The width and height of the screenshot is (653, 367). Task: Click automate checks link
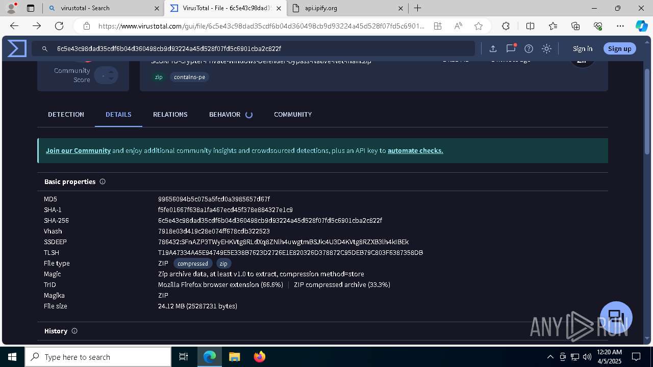(415, 151)
